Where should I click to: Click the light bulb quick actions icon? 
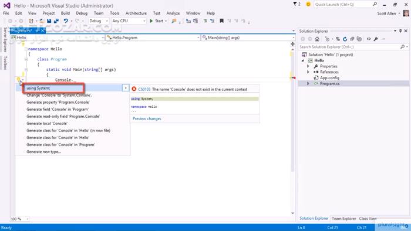click(18, 79)
